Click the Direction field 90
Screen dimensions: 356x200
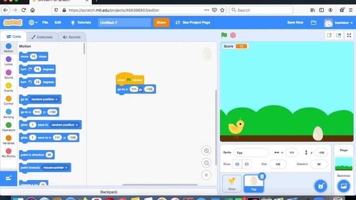coord(319,164)
